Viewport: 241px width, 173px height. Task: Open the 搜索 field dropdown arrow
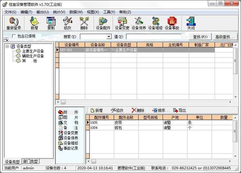pos(109,37)
